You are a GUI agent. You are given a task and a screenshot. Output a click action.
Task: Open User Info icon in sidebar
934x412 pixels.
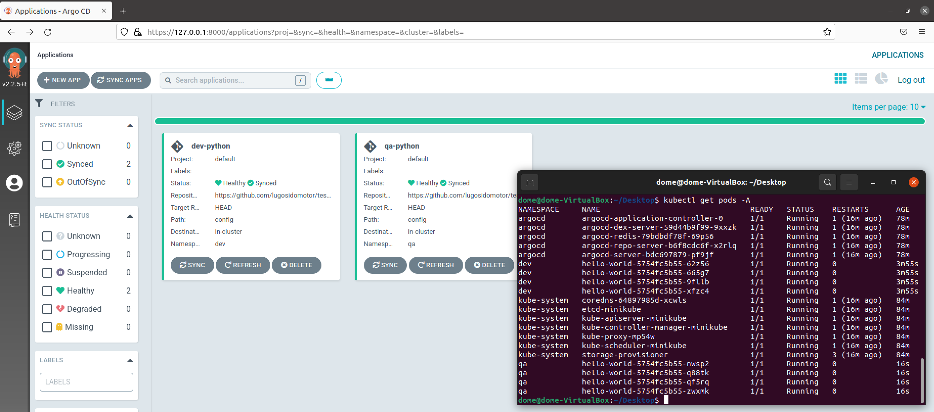[x=14, y=183]
